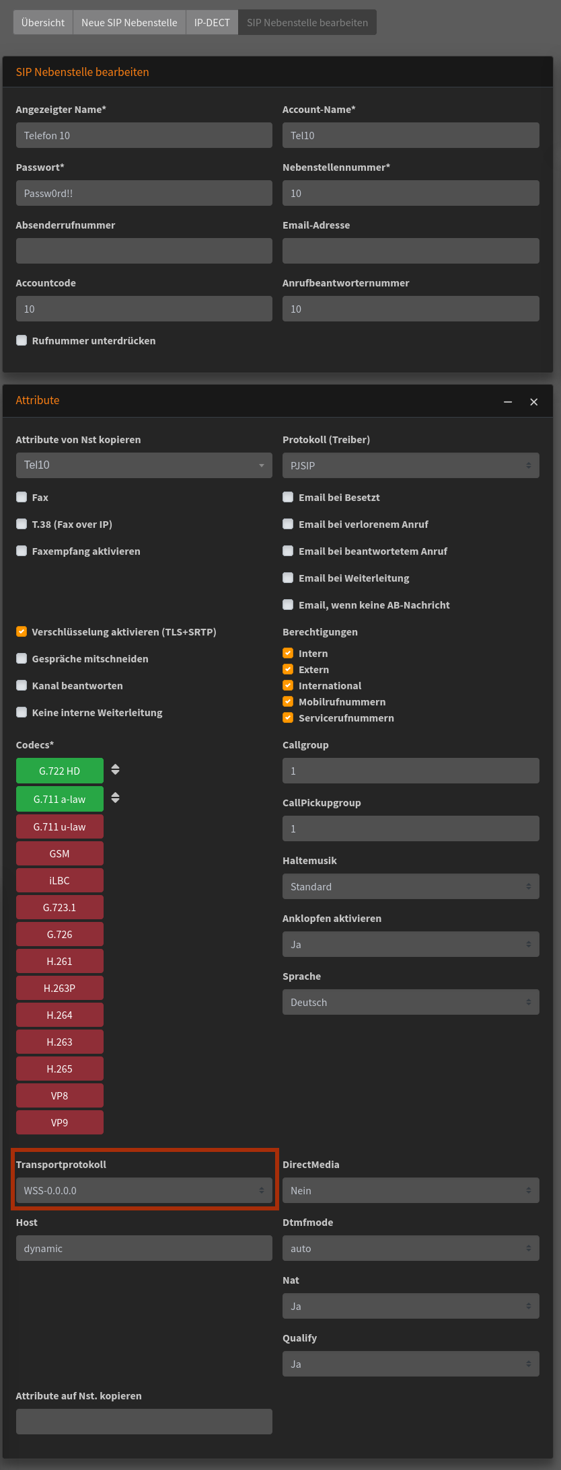This screenshot has width=561, height=1470.
Task: Deactivate the G.722 HD codec button
Action: pyautogui.click(x=60, y=771)
